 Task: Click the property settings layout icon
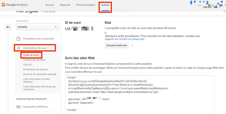18,38
